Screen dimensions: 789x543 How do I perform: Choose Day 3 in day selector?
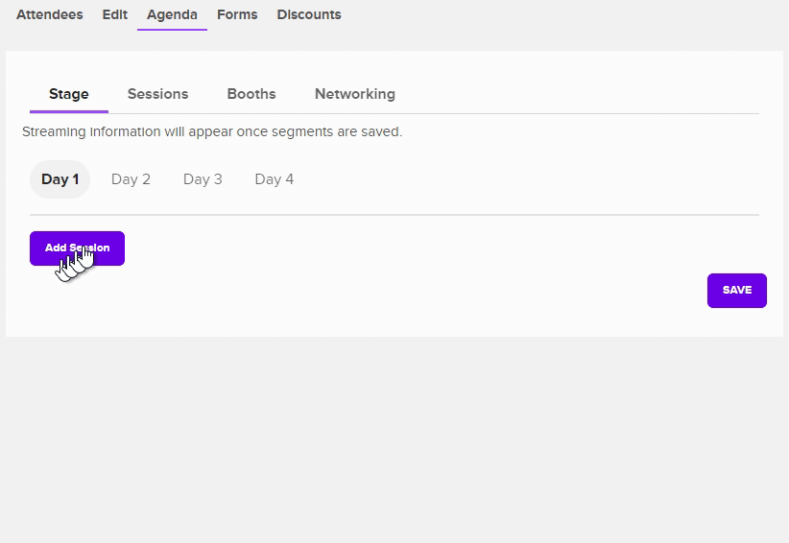pos(203,179)
